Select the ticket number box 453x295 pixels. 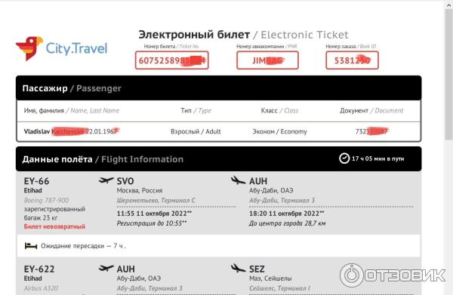click(171, 60)
